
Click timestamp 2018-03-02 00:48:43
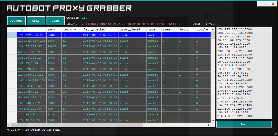pos(100,115)
